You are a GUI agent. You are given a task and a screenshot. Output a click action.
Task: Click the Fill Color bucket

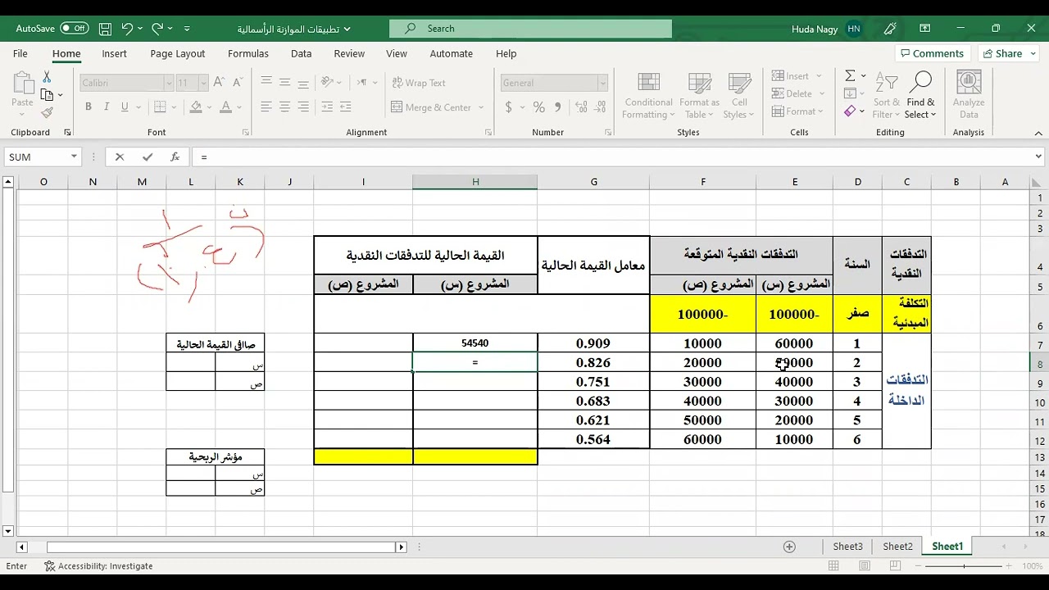tap(196, 107)
